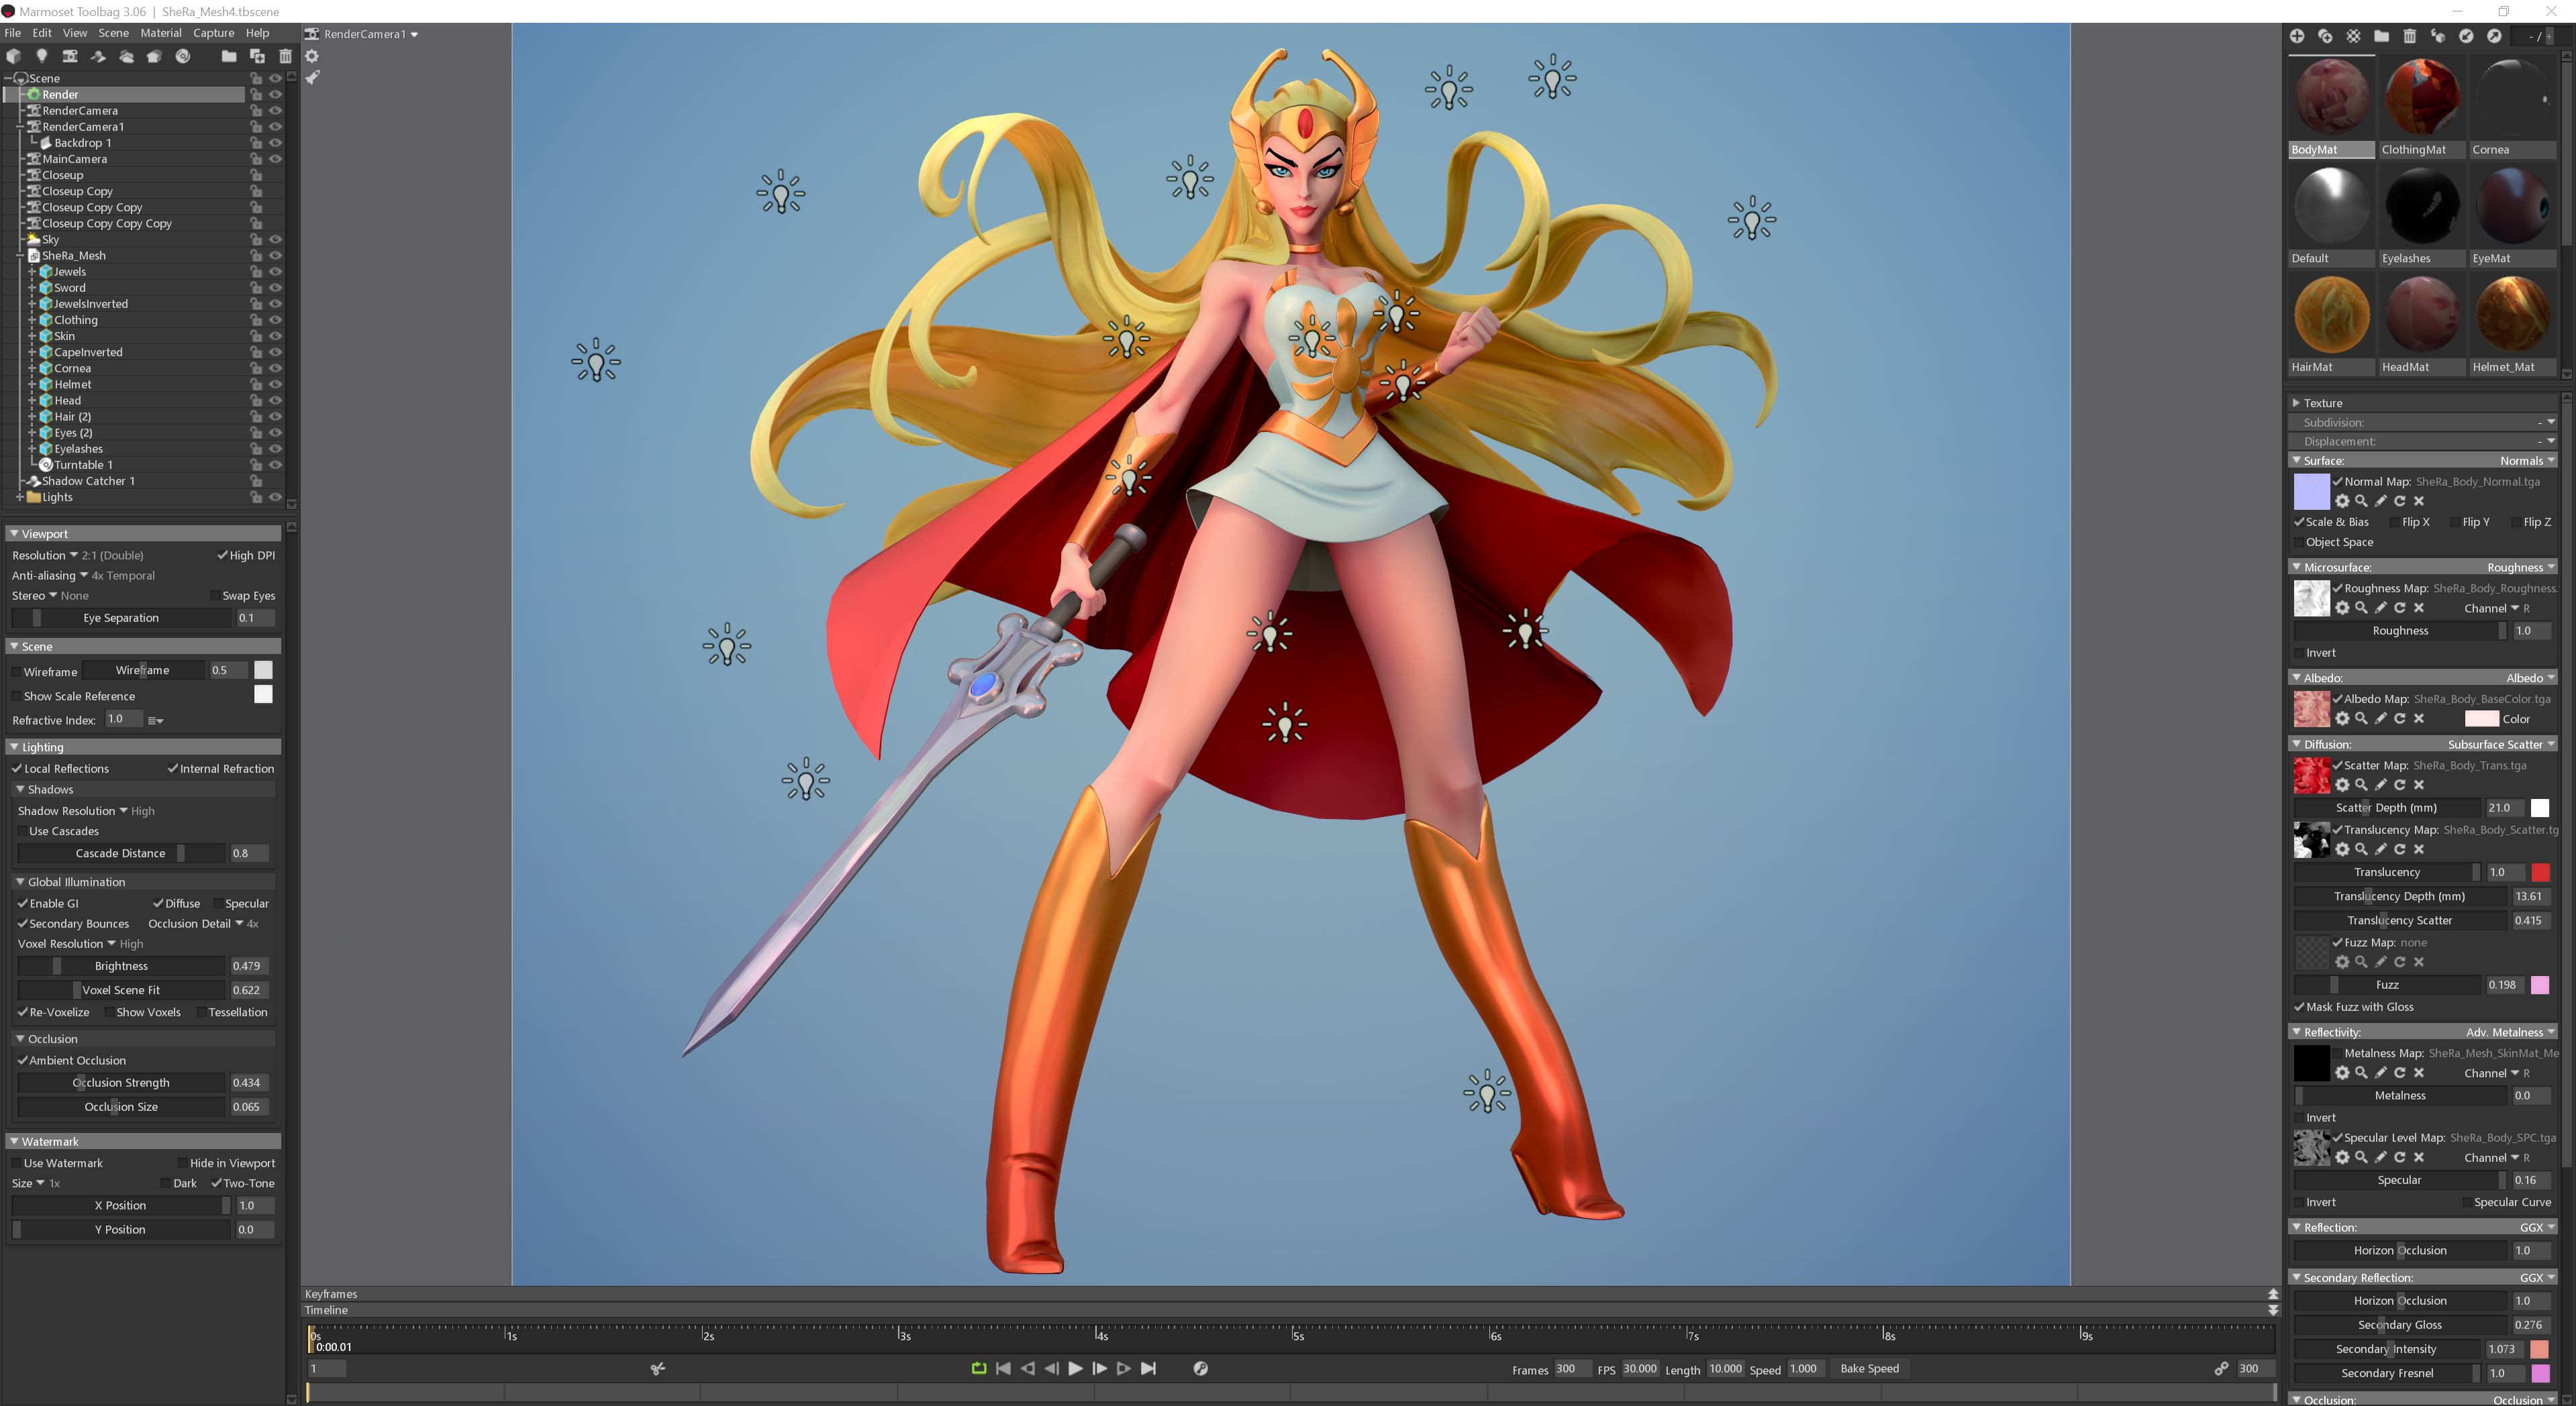Open the Material menu

click(161, 33)
